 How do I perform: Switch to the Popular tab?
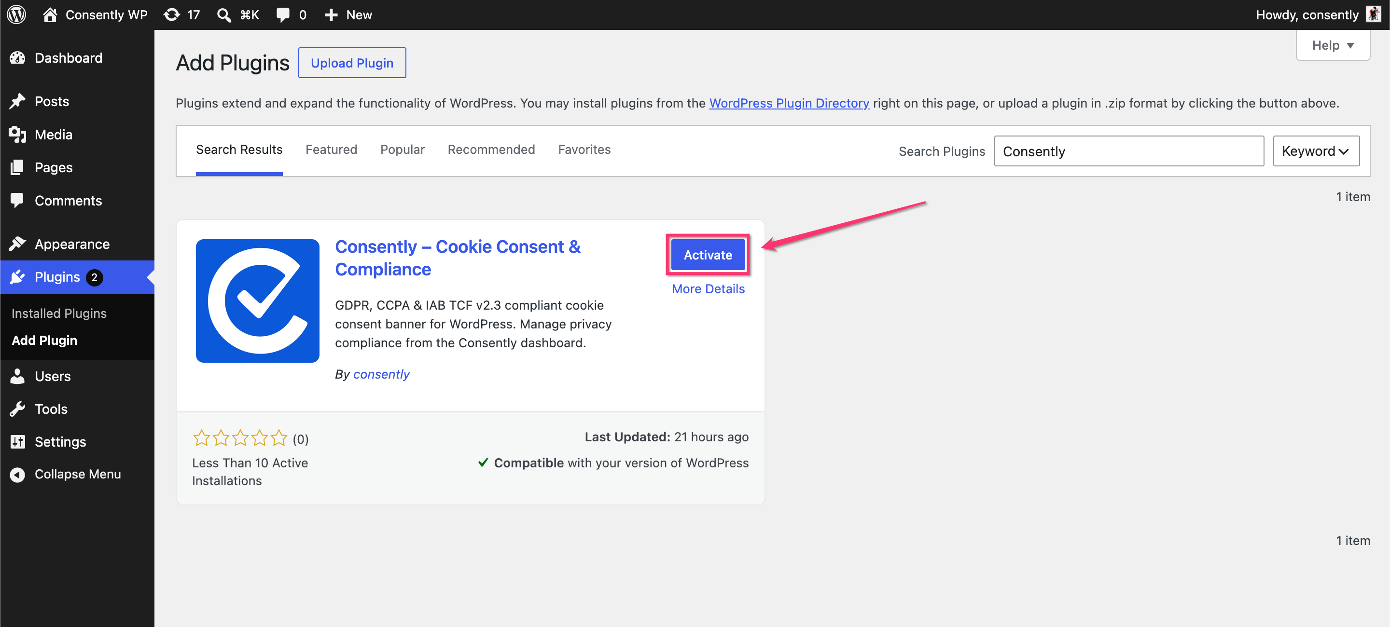click(x=403, y=150)
